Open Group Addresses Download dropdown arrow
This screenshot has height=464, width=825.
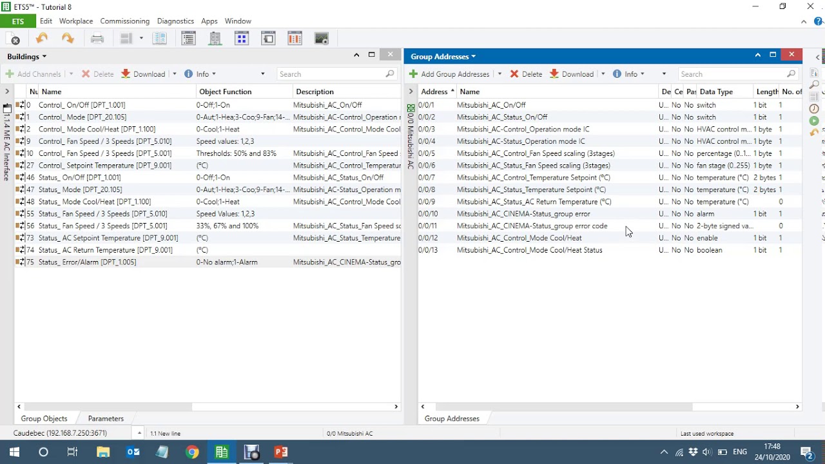tap(603, 74)
